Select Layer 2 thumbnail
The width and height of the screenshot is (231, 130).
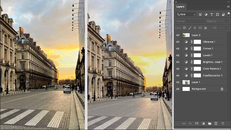pos(186,35)
